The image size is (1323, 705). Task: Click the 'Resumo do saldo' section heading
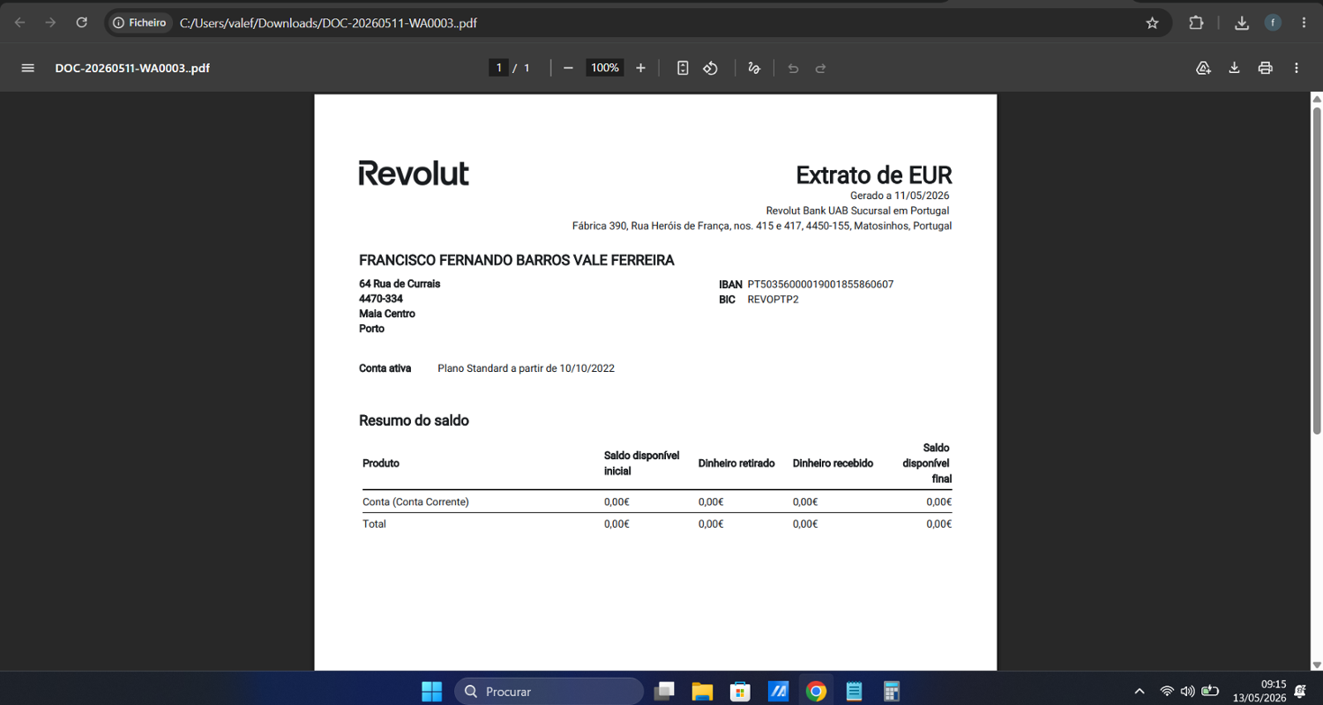click(x=414, y=421)
